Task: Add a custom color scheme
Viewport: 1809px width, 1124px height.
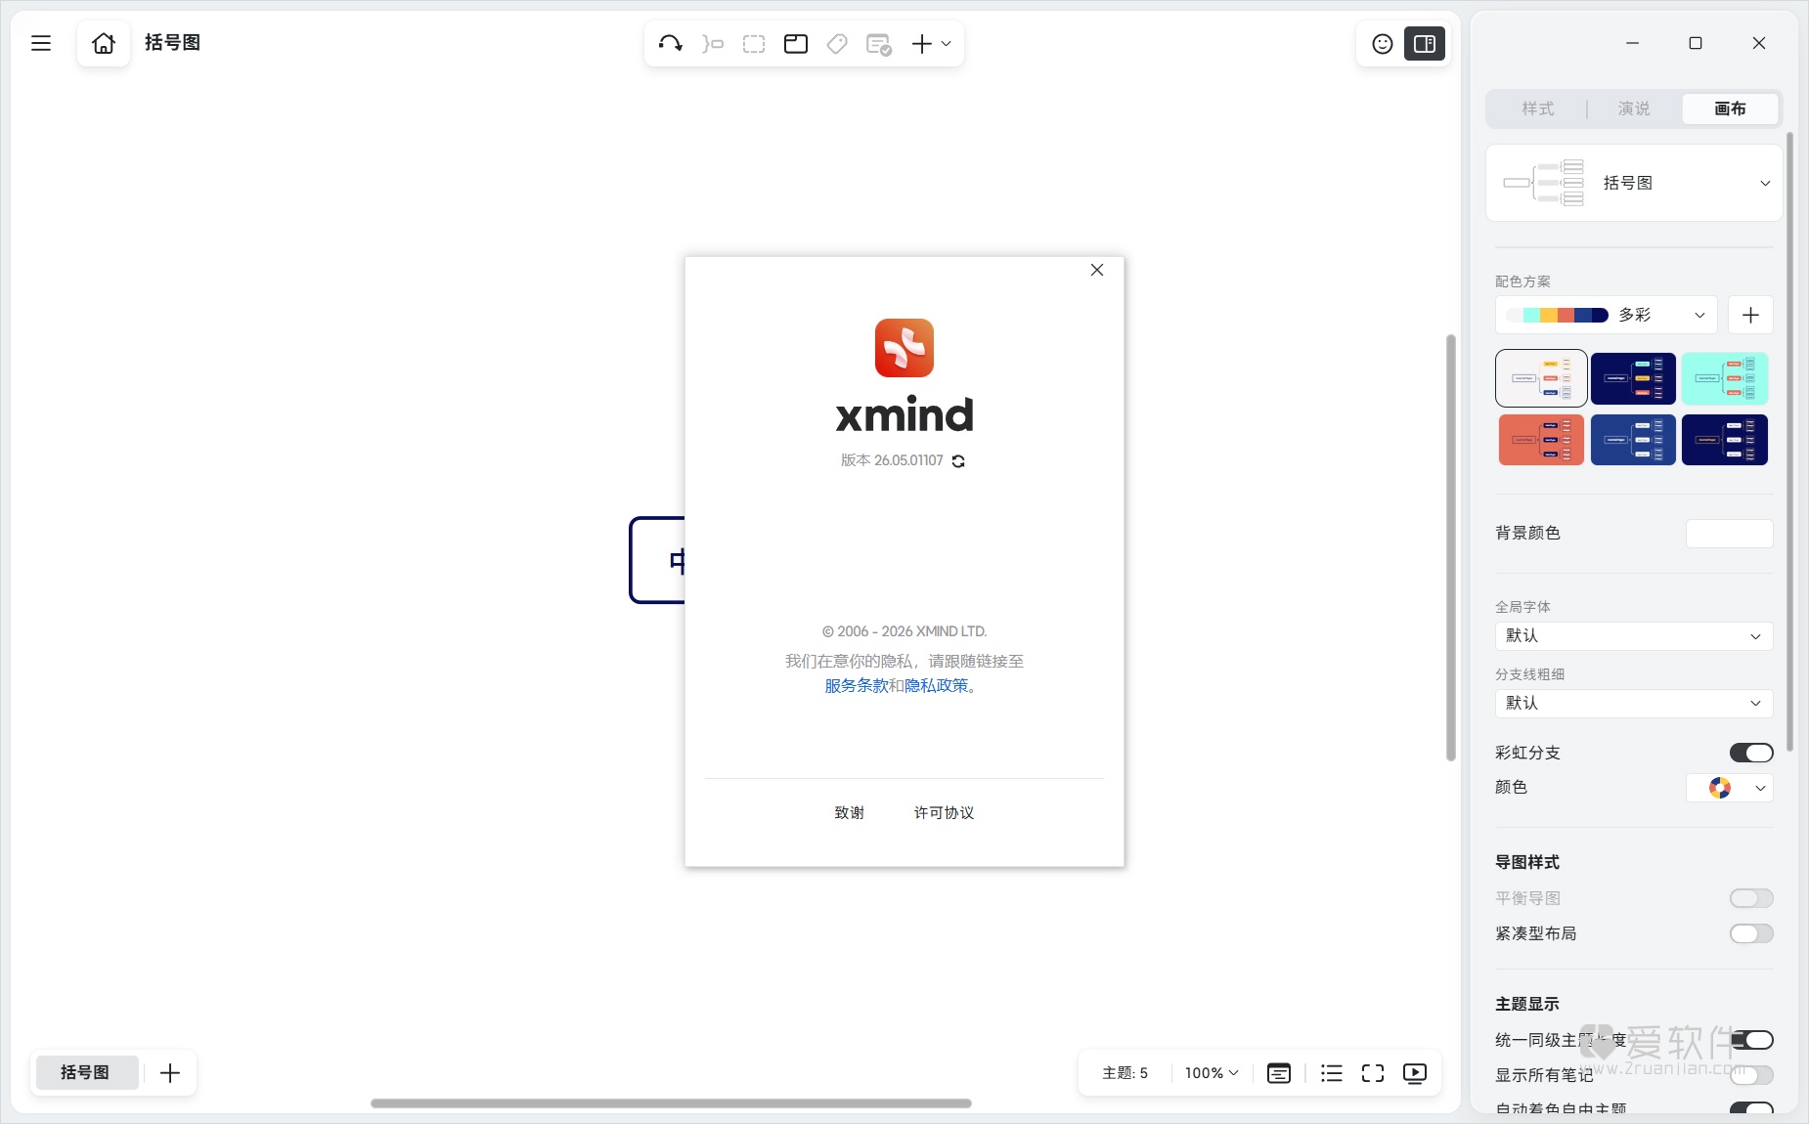Action: (1750, 315)
